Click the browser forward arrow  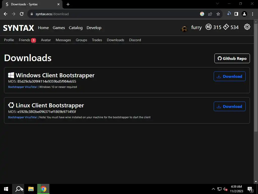coord(14,14)
